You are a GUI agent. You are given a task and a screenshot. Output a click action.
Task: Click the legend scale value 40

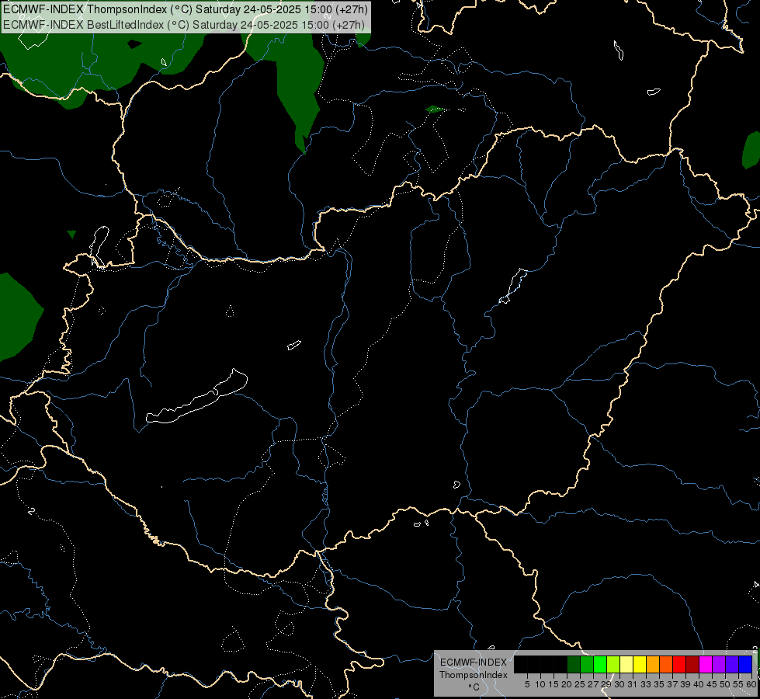pos(699,684)
